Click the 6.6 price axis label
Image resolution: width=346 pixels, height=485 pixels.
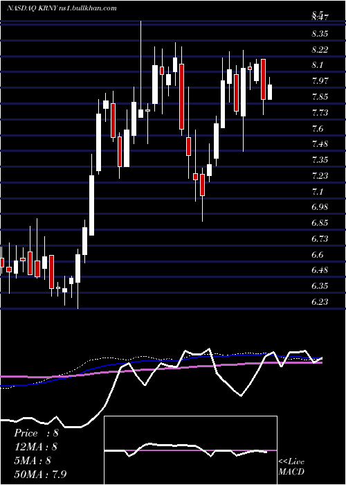click(x=318, y=255)
